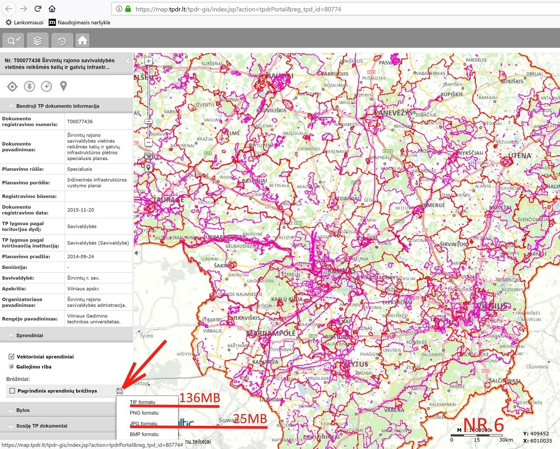Click the Širvintų r. sav. municipality value
The width and height of the screenshot is (560, 449).
pos(84,278)
